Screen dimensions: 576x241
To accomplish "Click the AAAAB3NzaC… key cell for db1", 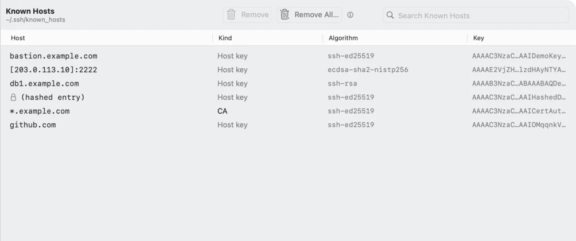I will pos(519,84).
